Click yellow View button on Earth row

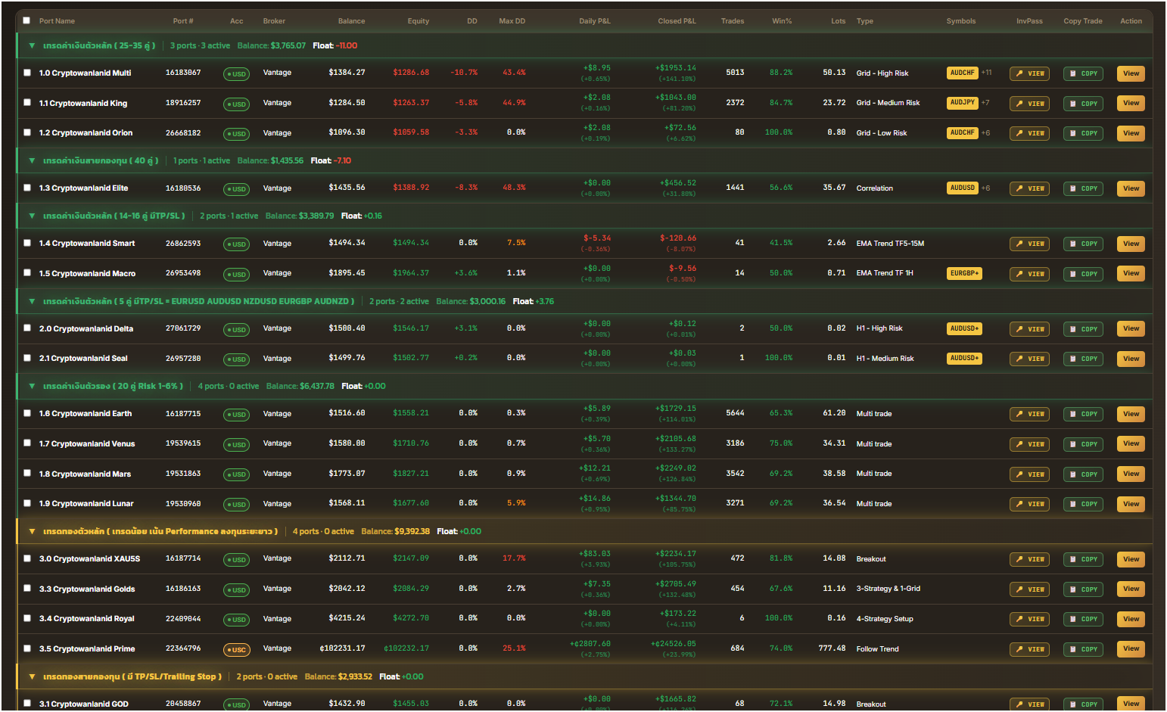[1131, 414]
